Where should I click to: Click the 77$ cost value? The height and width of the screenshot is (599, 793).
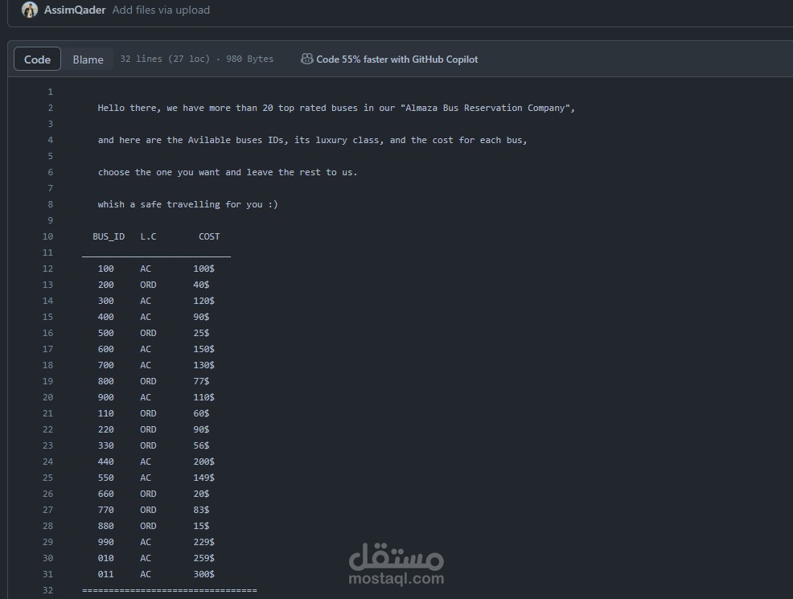[201, 381]
